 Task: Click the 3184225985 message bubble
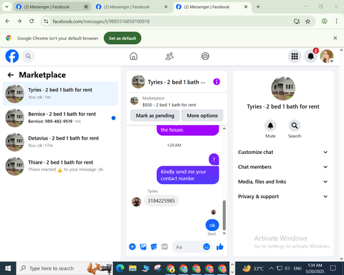click(x=161, y=201)
